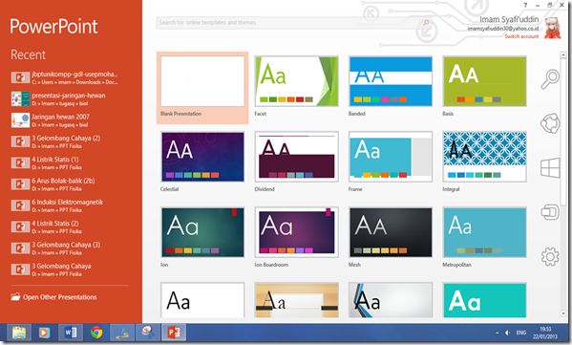The width and height of the screenshot is (572, 345).
Task: Select the Basis template
Action: pos(484,81)
